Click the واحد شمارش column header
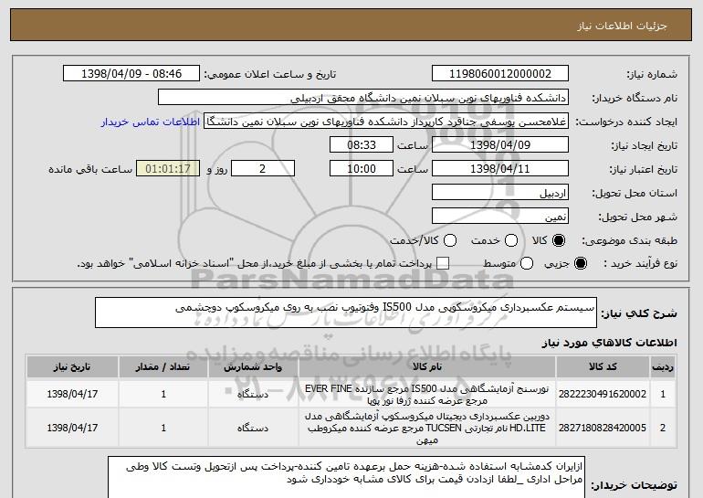 [x=253, y=367]
